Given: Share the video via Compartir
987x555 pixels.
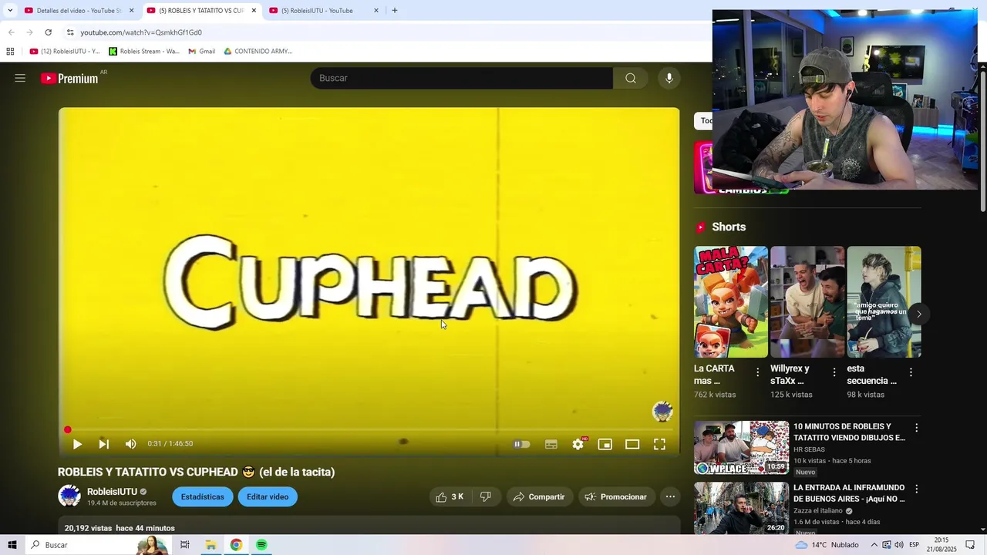Looking at the screenshot, I should click(539, 497).
